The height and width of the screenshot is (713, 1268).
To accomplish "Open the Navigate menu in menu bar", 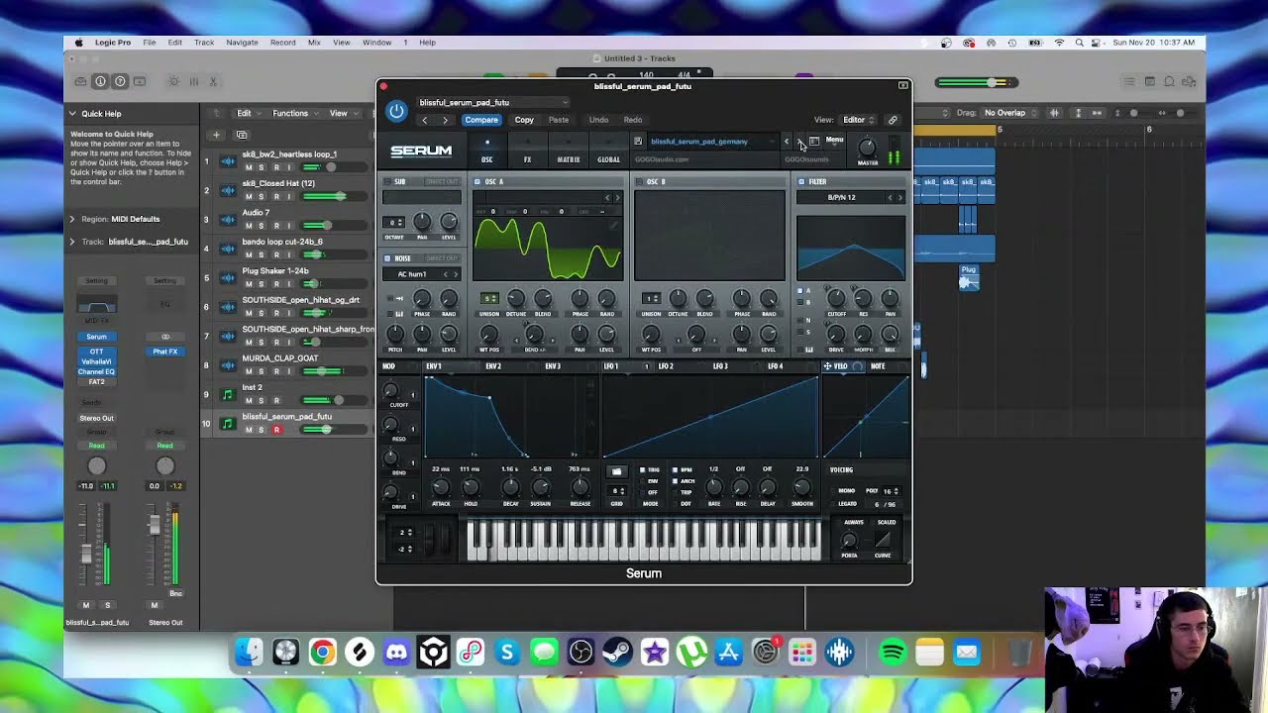I will click(x=242, y=43).
